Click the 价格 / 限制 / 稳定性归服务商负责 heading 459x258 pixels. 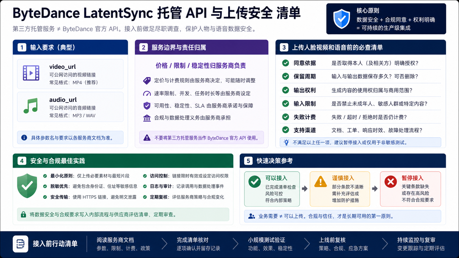[201, 66]
